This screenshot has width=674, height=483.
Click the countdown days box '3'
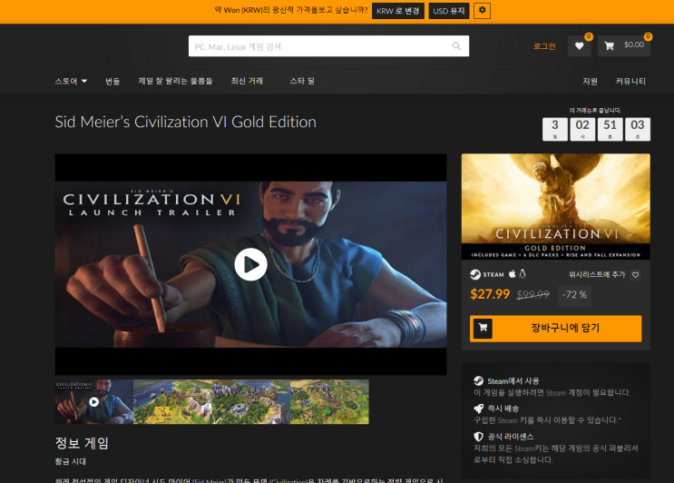click(555, 129)
